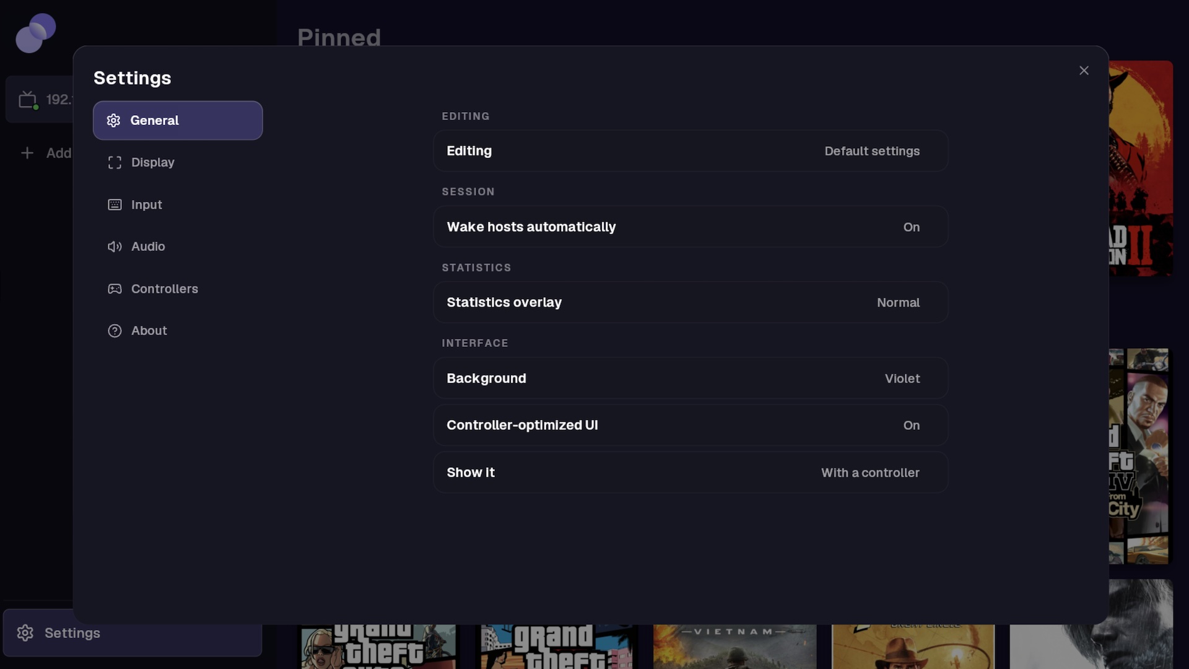
Task: Switch to the Display settings tab
Action: [x=178, y=162]
